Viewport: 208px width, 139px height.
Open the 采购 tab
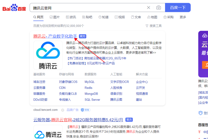click(x=168, y=17)
